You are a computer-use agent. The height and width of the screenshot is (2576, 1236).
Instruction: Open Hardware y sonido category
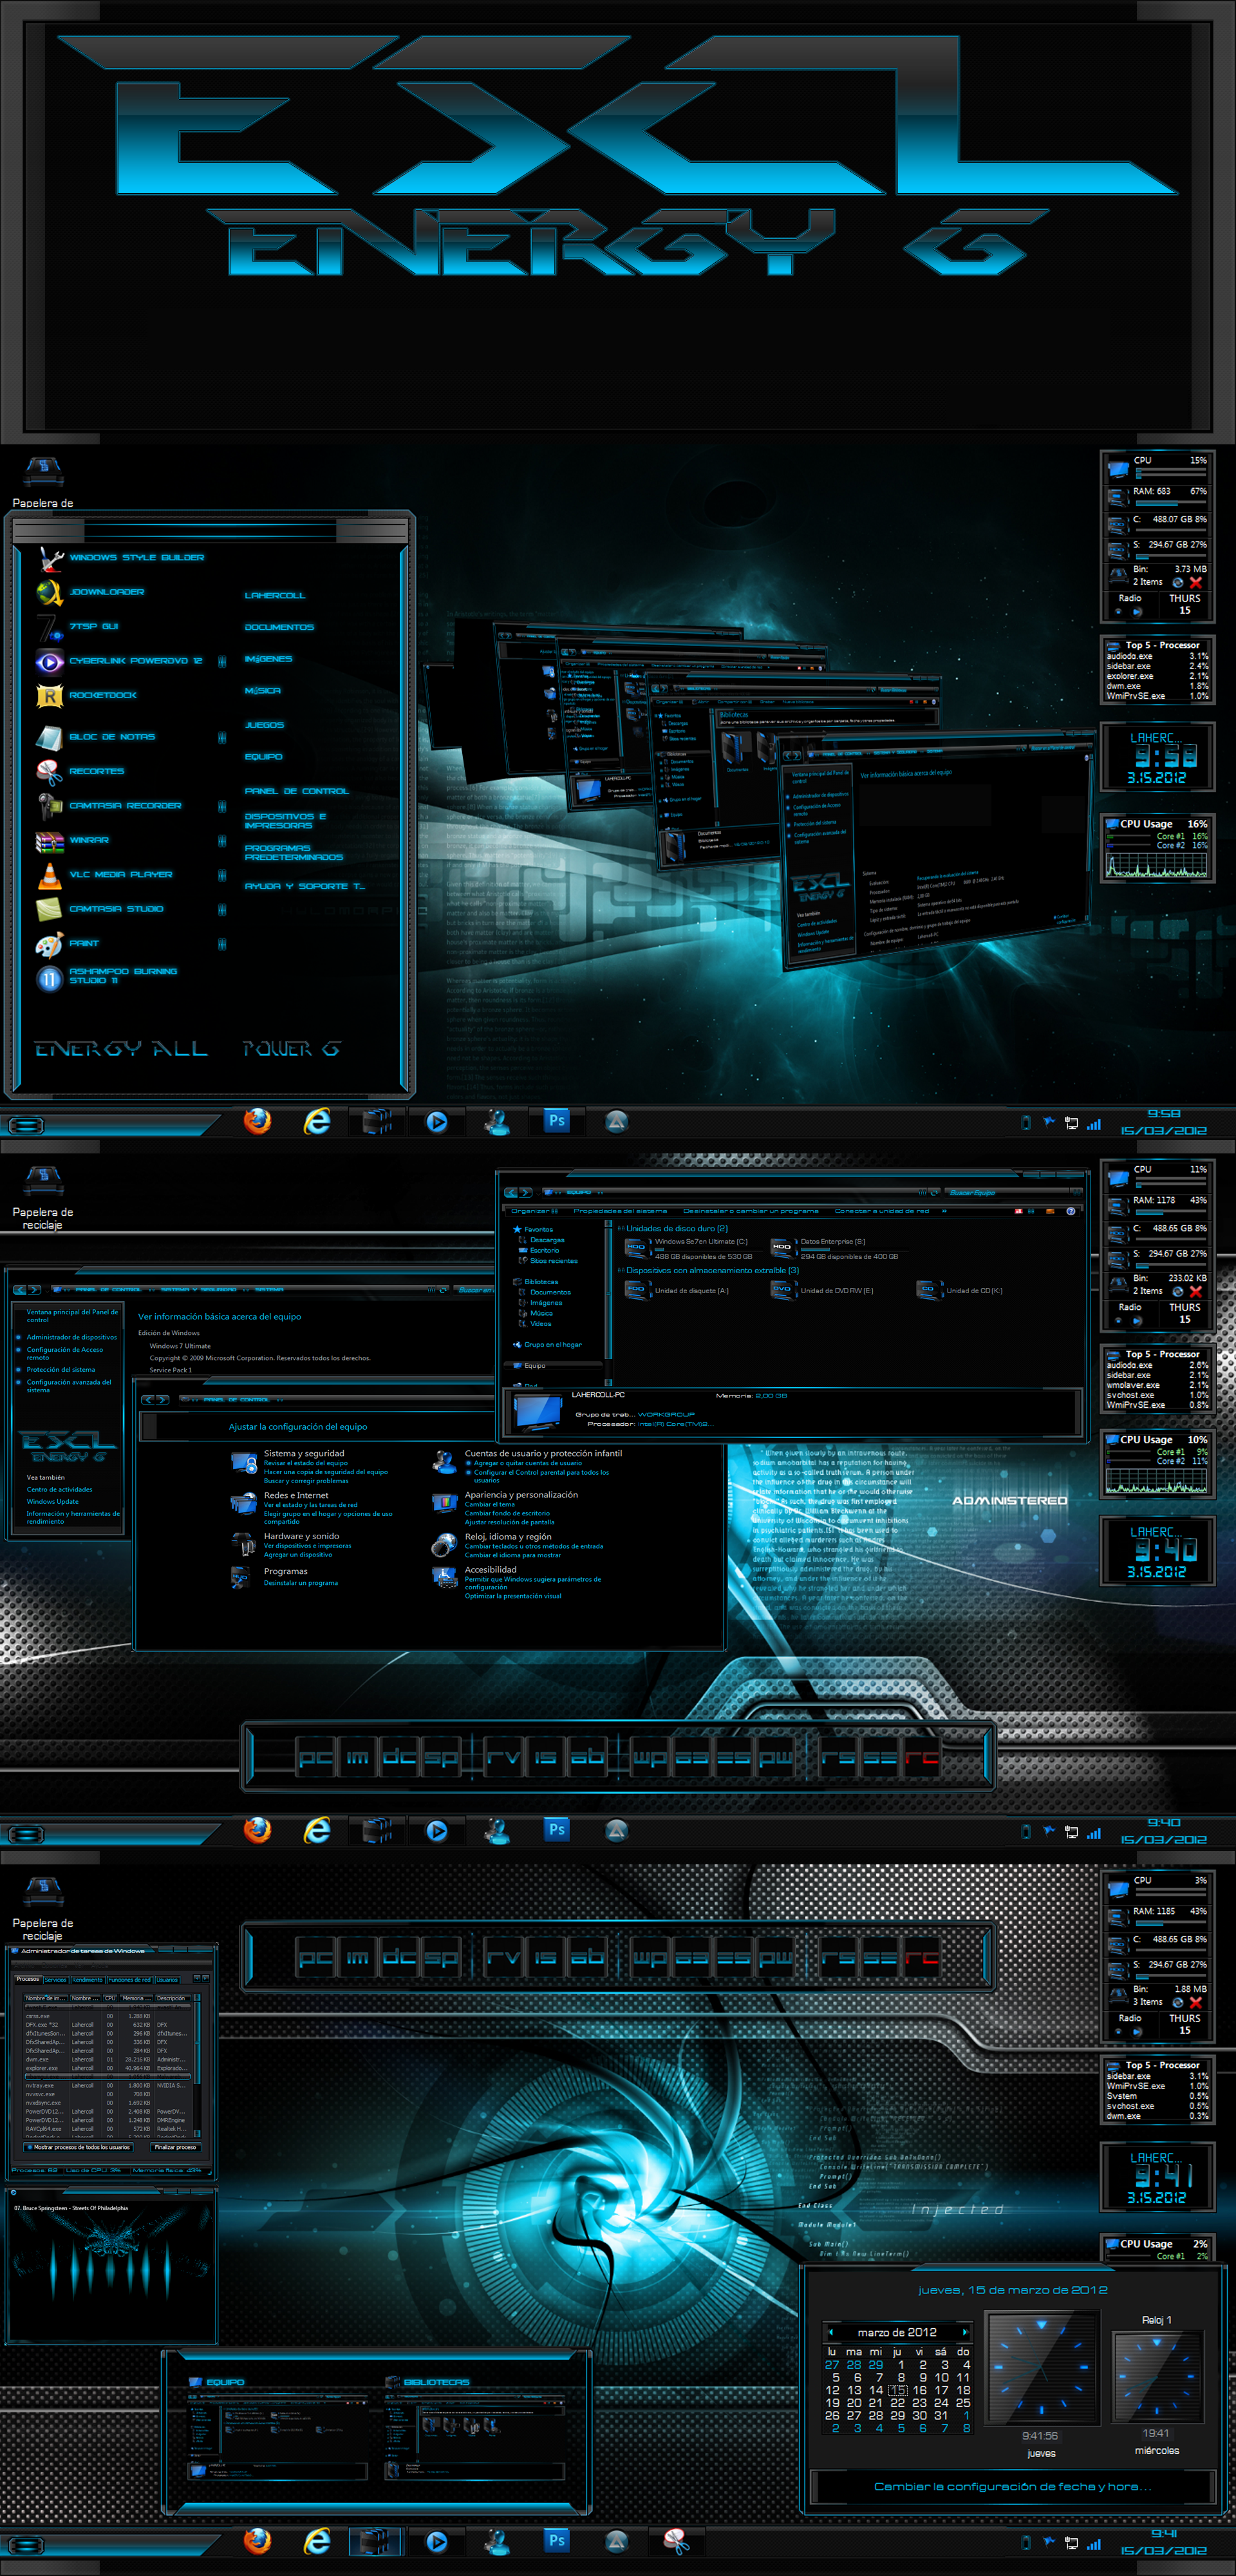click(x=301, y=1536)
